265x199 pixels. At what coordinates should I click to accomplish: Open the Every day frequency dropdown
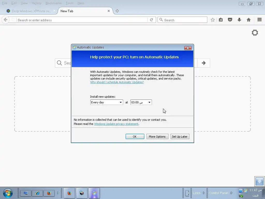point(106,102)
